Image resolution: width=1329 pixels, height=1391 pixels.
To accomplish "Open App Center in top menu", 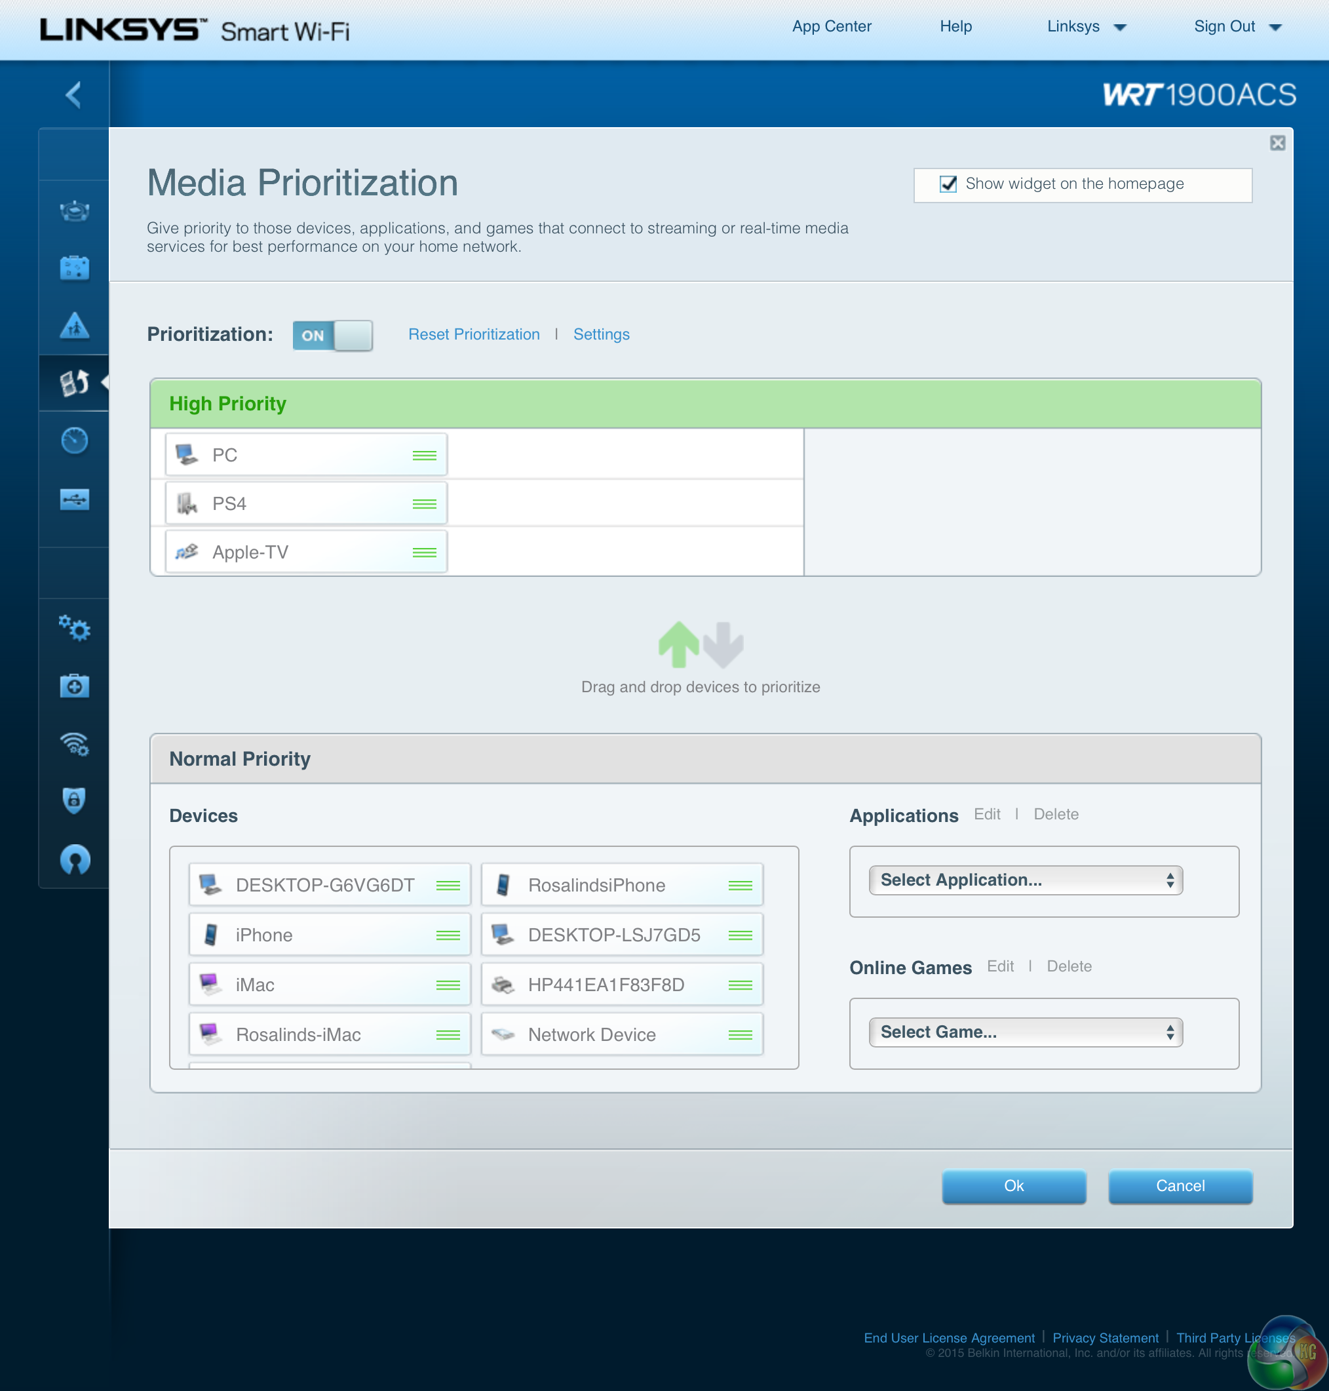I will pos(831,27).
